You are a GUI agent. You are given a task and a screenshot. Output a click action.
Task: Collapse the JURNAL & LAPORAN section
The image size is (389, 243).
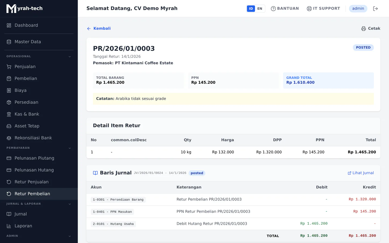click(70, 204)
